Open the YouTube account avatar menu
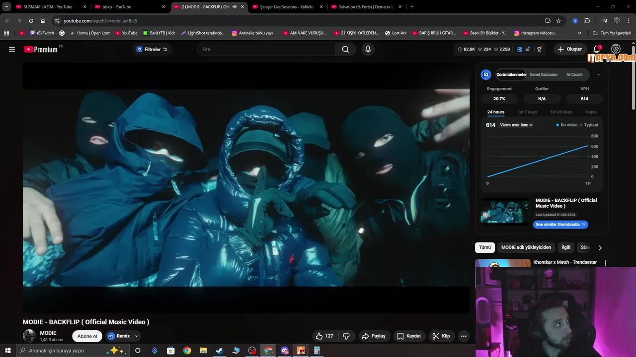The image size is (636, 357). click(x=616, y=49)
